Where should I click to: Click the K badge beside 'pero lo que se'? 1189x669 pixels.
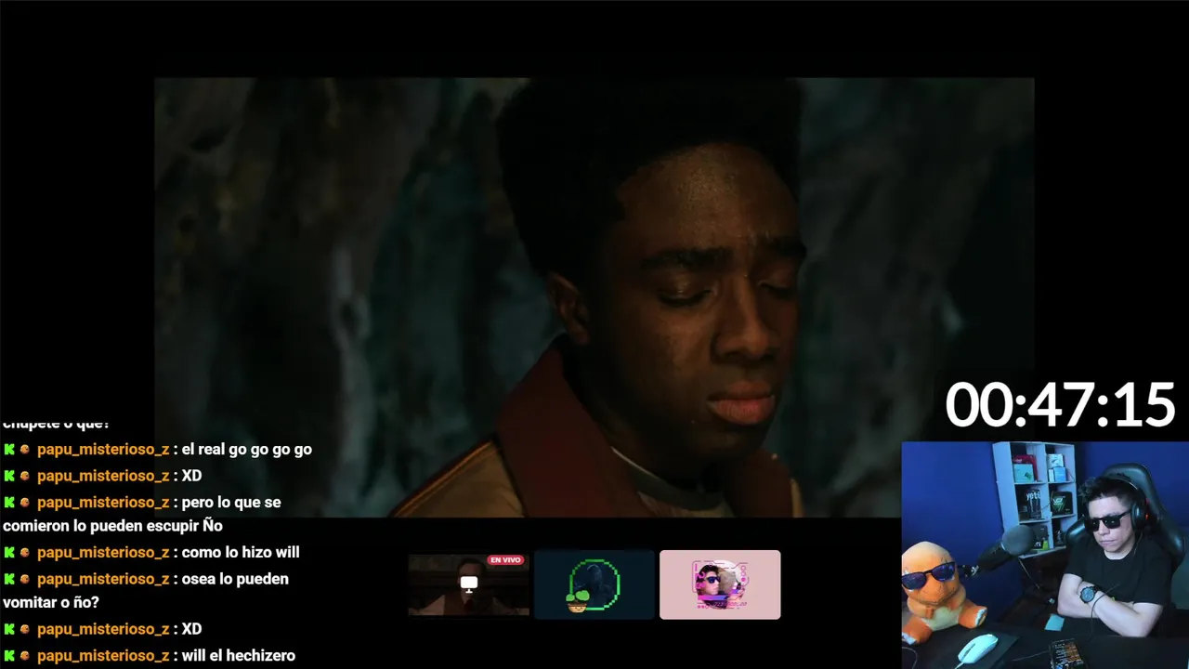pyautogui.click(x=9, y=502)
